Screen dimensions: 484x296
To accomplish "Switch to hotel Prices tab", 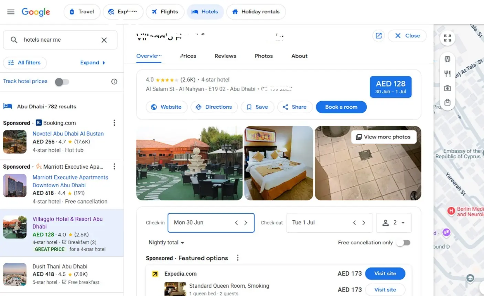I will [x=188, y=56].
